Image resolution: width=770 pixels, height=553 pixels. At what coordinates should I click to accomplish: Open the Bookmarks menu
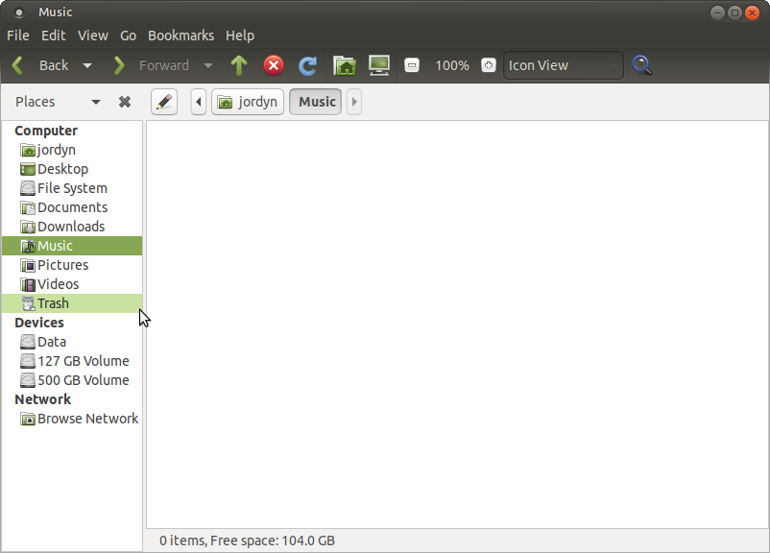(x=180, y=36)
